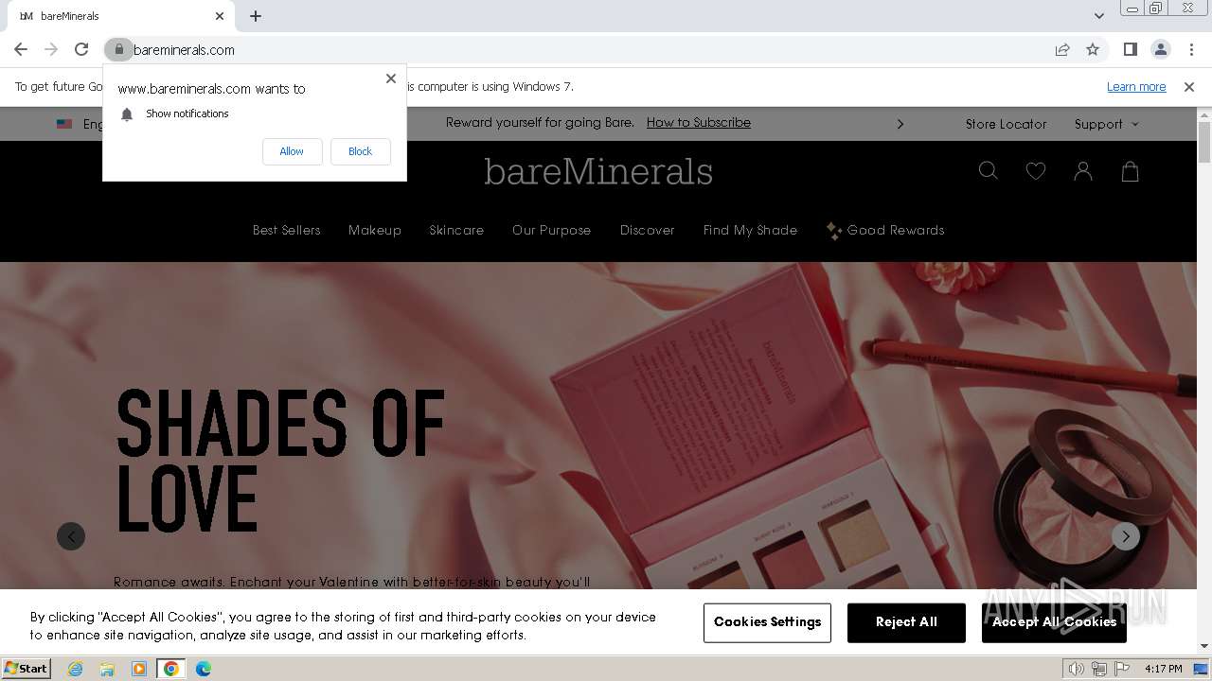Click Accept All Cookies
This screenshot has height=681, width=1212.
coord(1054,622)
